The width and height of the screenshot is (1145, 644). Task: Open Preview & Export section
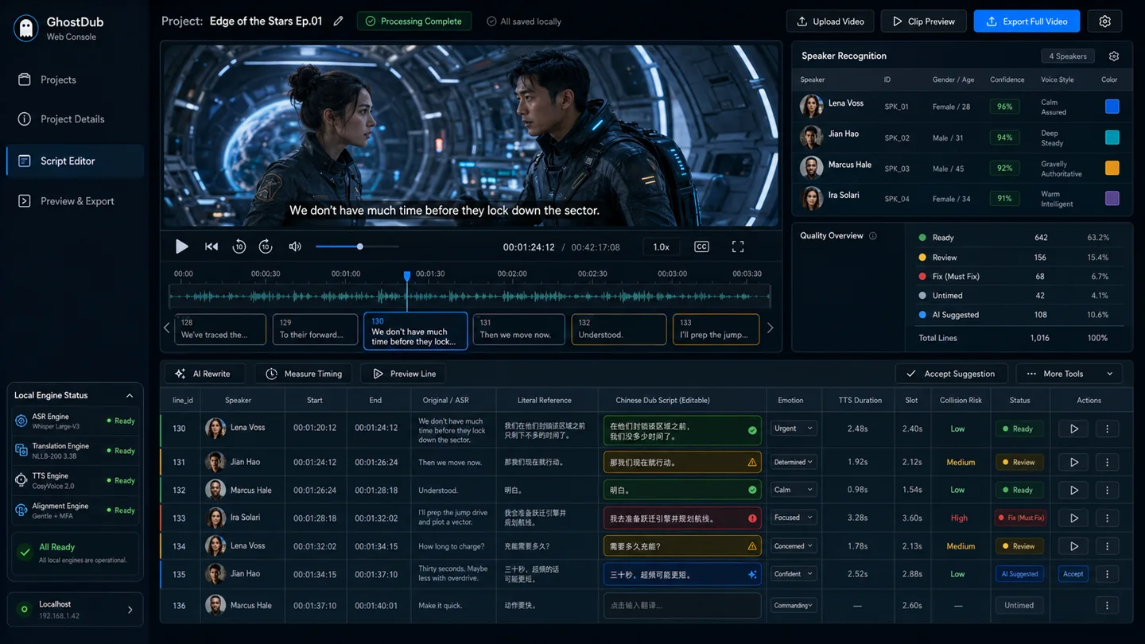(75, 201)
